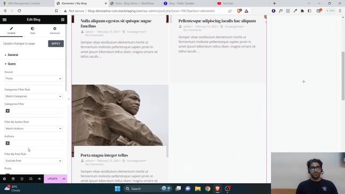Image resolution: width=345 pixels, height=194 pixels.
Task: Click the address bar URL
Action: (x=151, y=11)
